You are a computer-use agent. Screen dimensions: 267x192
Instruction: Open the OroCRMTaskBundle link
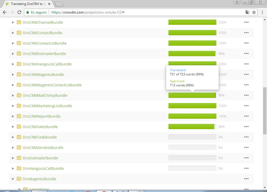[39, 137]
